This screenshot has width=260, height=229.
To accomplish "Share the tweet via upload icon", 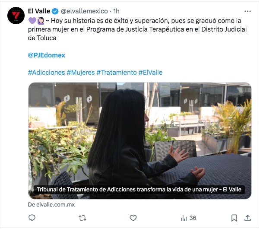I will (x=247, y=218).
